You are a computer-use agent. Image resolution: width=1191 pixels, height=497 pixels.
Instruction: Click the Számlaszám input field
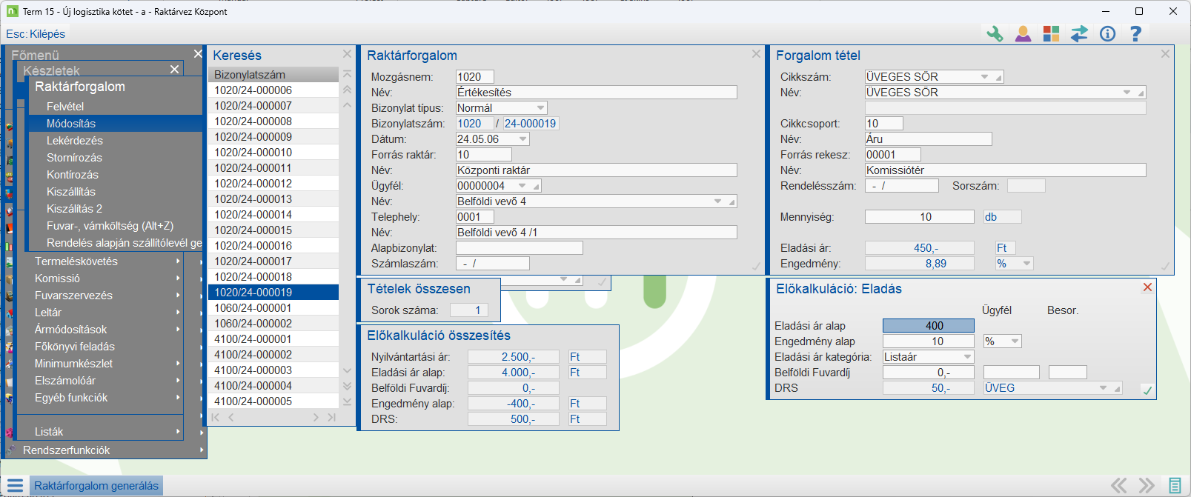coord(492,264)
